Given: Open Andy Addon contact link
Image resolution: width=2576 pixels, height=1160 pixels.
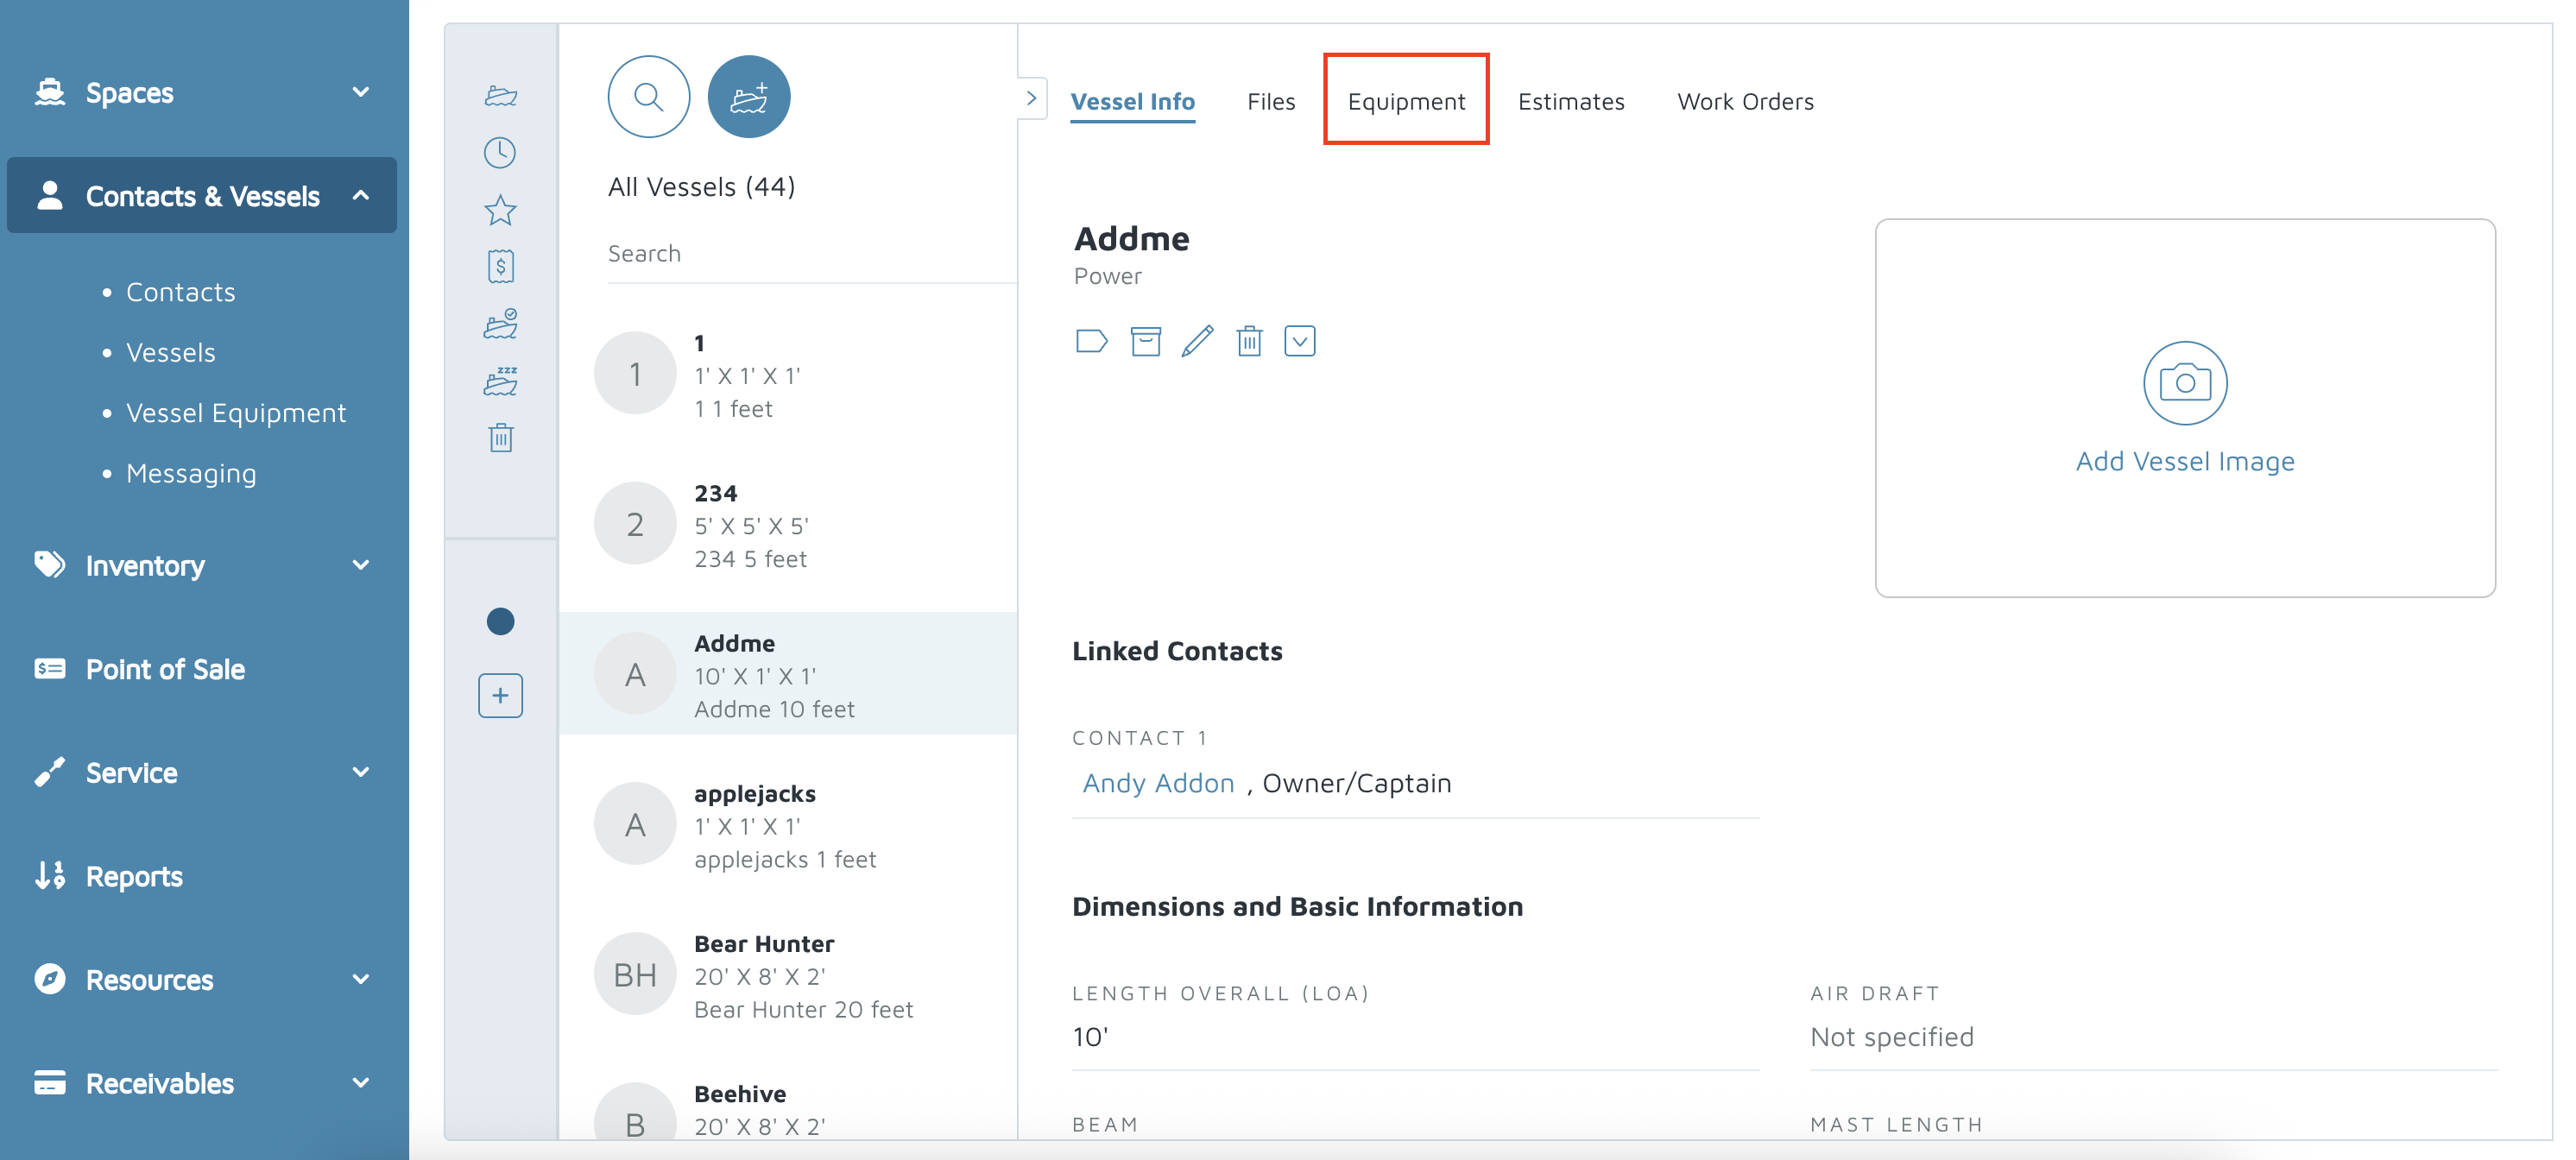Looking at the screenshot, I should [1158, 783].
